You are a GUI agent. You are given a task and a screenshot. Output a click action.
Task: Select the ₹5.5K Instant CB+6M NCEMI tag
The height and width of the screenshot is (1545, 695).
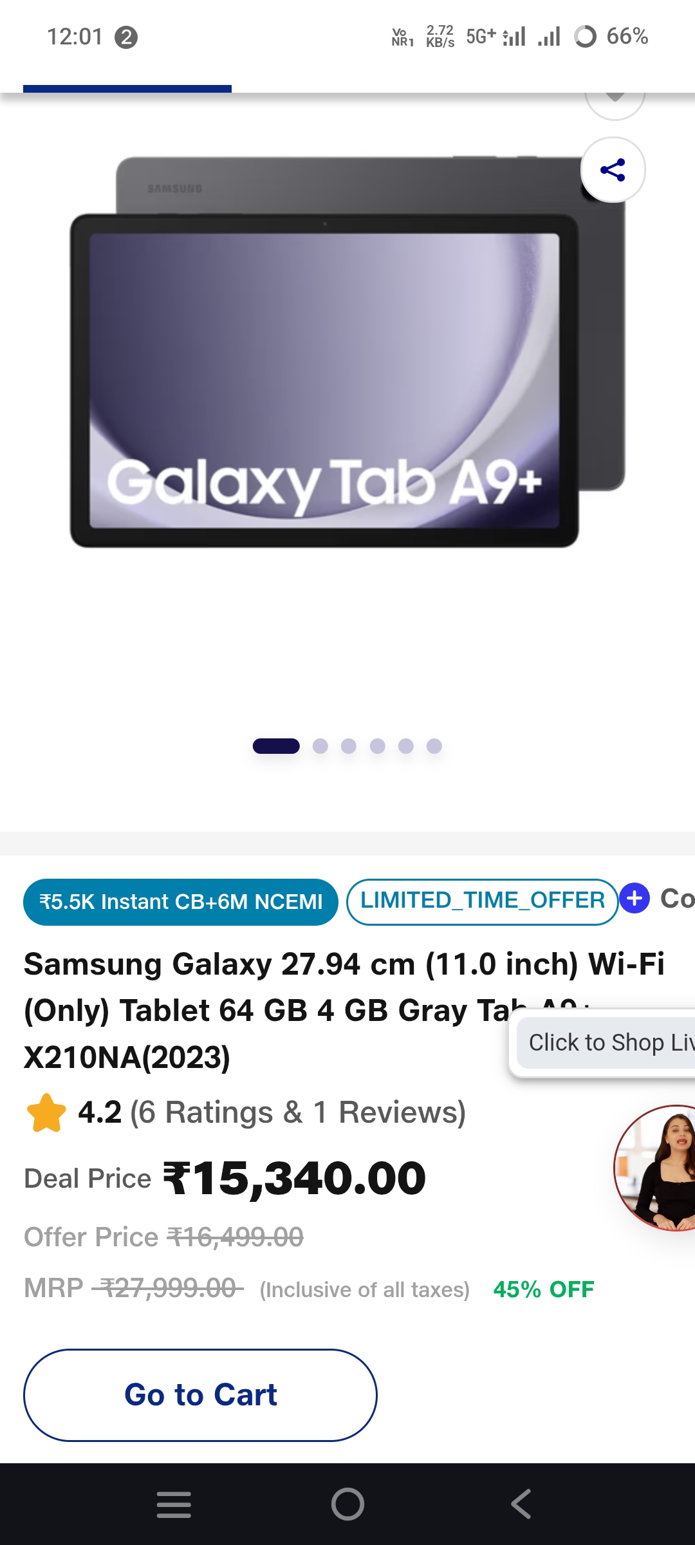click(x=181, y=902)
